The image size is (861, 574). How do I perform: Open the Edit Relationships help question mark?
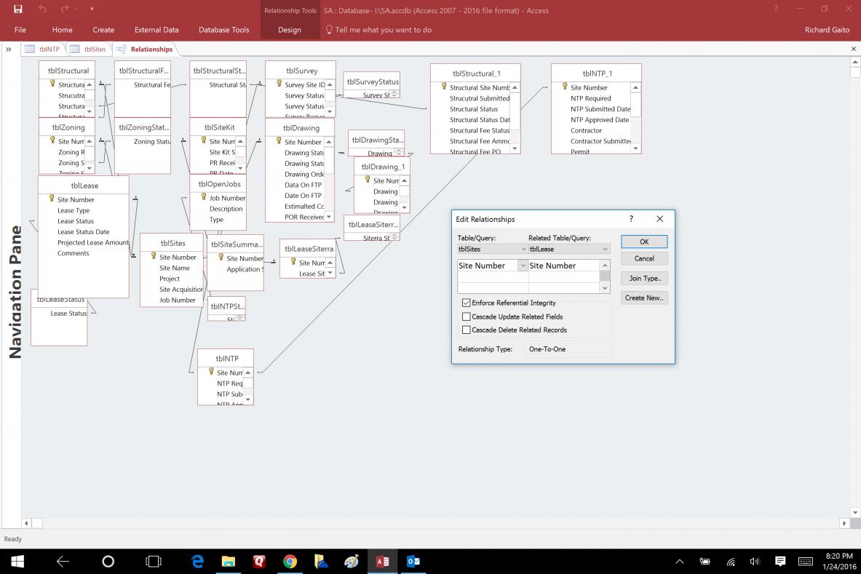tap(631, 218)
